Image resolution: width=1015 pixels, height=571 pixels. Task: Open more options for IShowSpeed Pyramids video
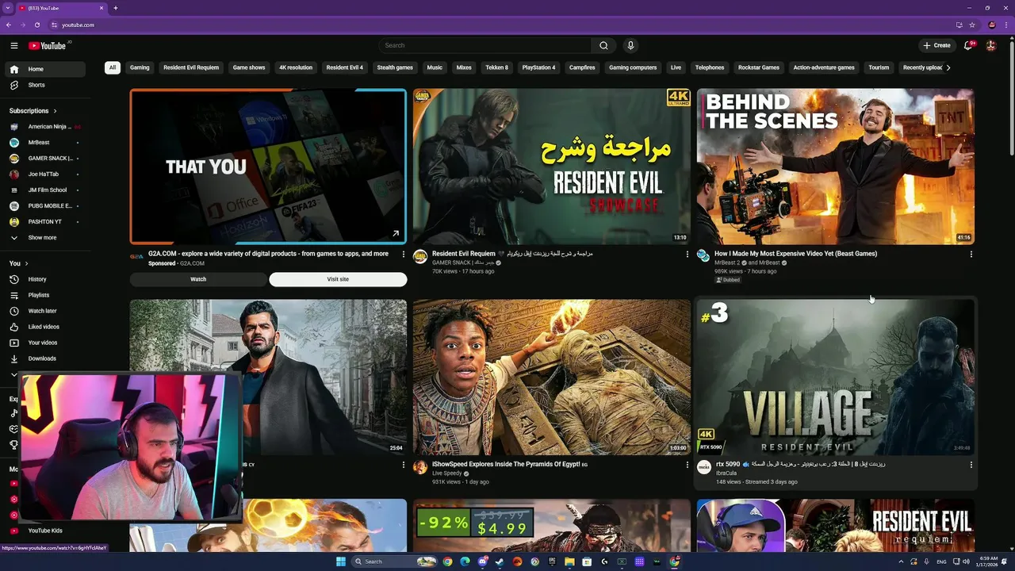coord(688,465)
